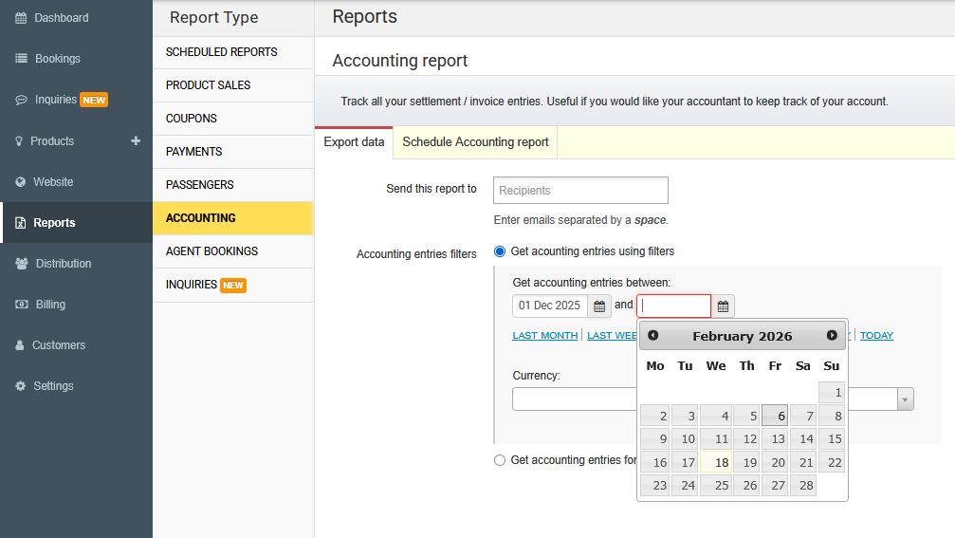The height and width of the screenshot is (538, 955).
Task: Open Agent Bookings report type
Action: point(211,251)
